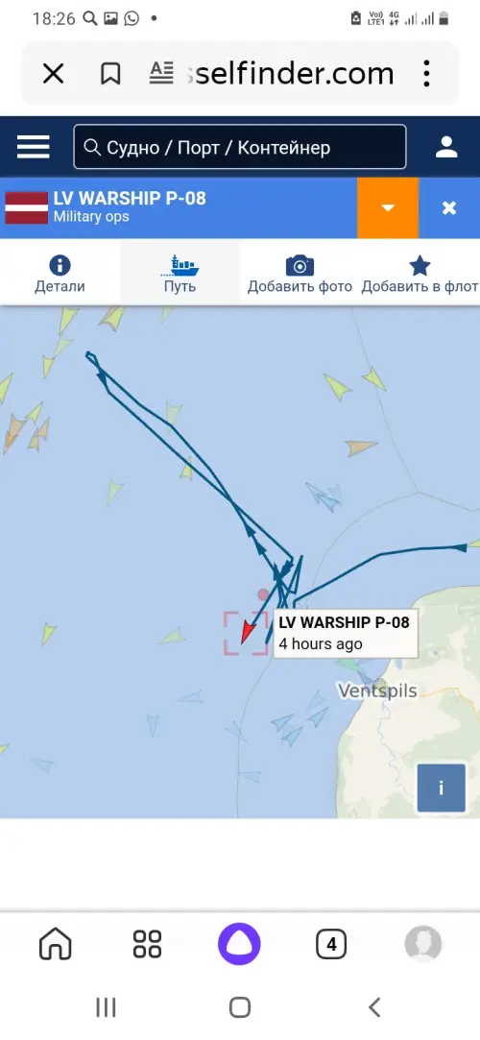Tap the Детали info icon
Viewport: 480px width, 1040px height.
(60, 266)
